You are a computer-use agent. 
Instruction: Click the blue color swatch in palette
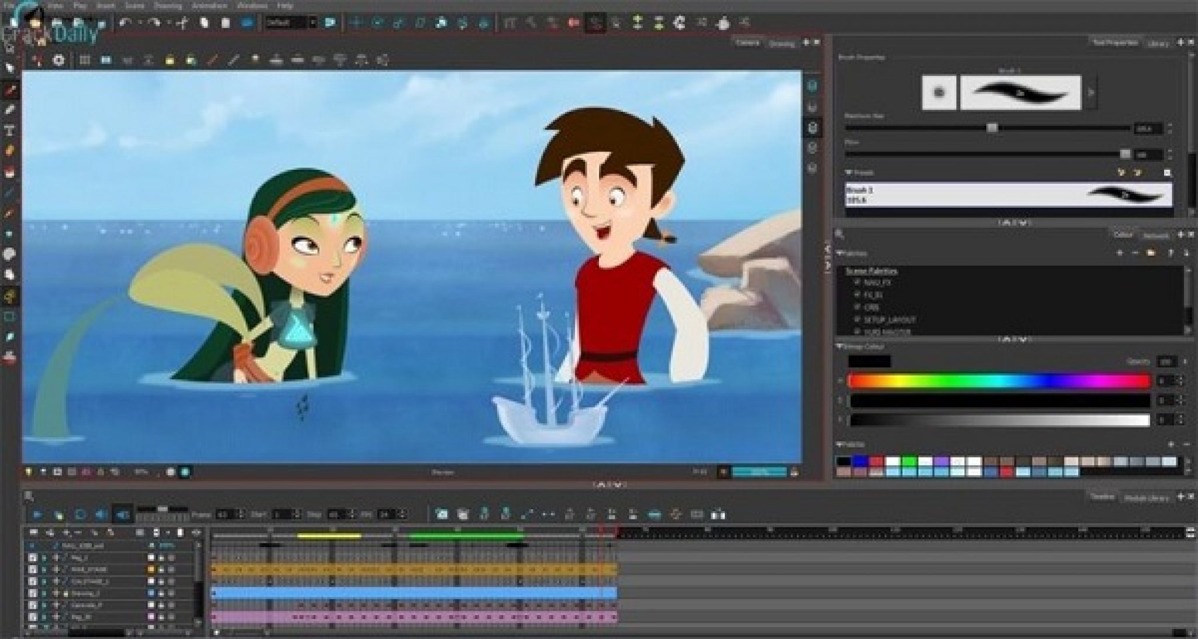[859, 462]
